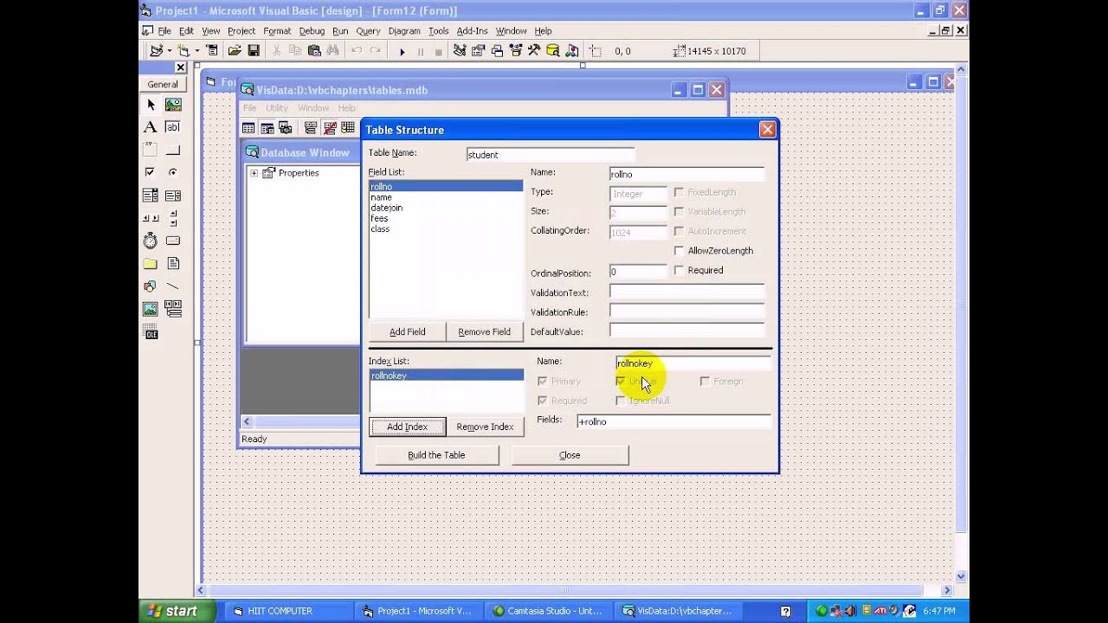Screen dimensions: 1108x623
Task: Click the Find binoculars toolbar icon
Action: point(333,51)
